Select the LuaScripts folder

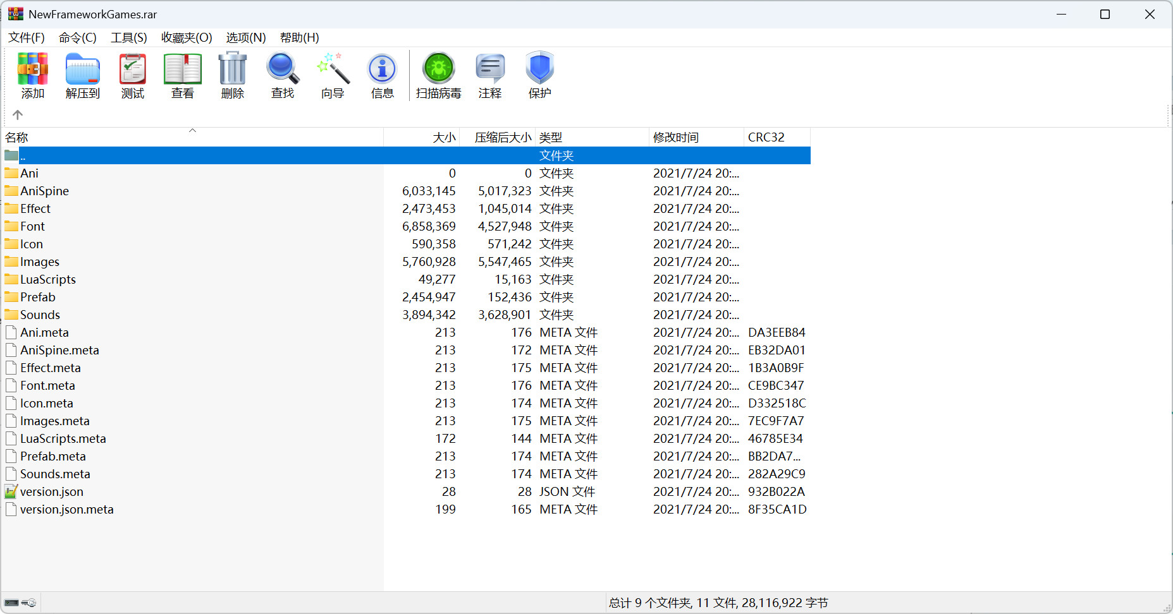[x=48, y=279]
